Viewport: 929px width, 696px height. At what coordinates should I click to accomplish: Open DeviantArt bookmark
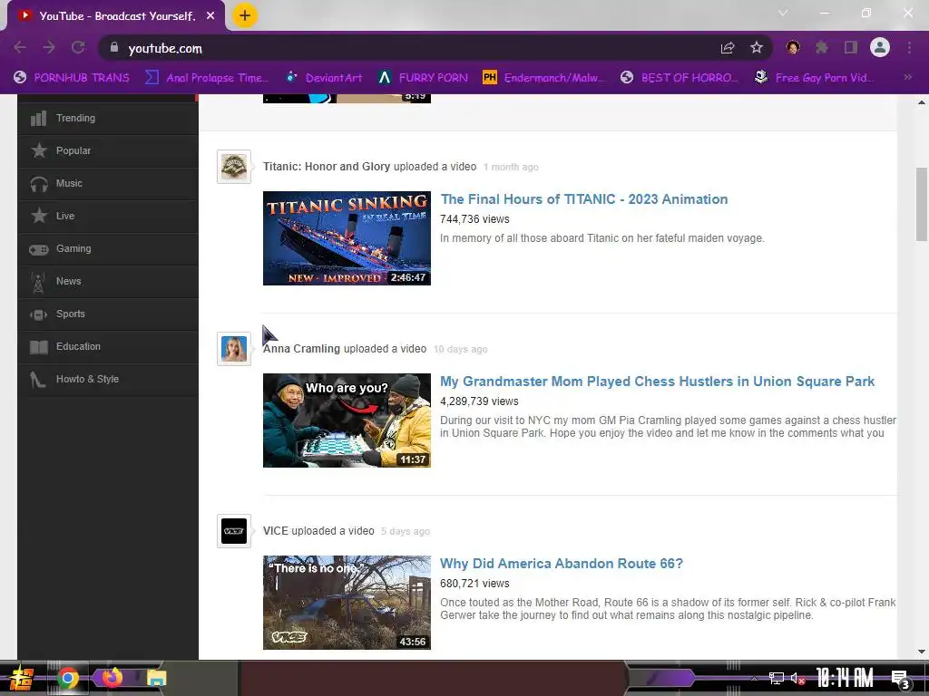pyautogui.click(x=324, y=78)
